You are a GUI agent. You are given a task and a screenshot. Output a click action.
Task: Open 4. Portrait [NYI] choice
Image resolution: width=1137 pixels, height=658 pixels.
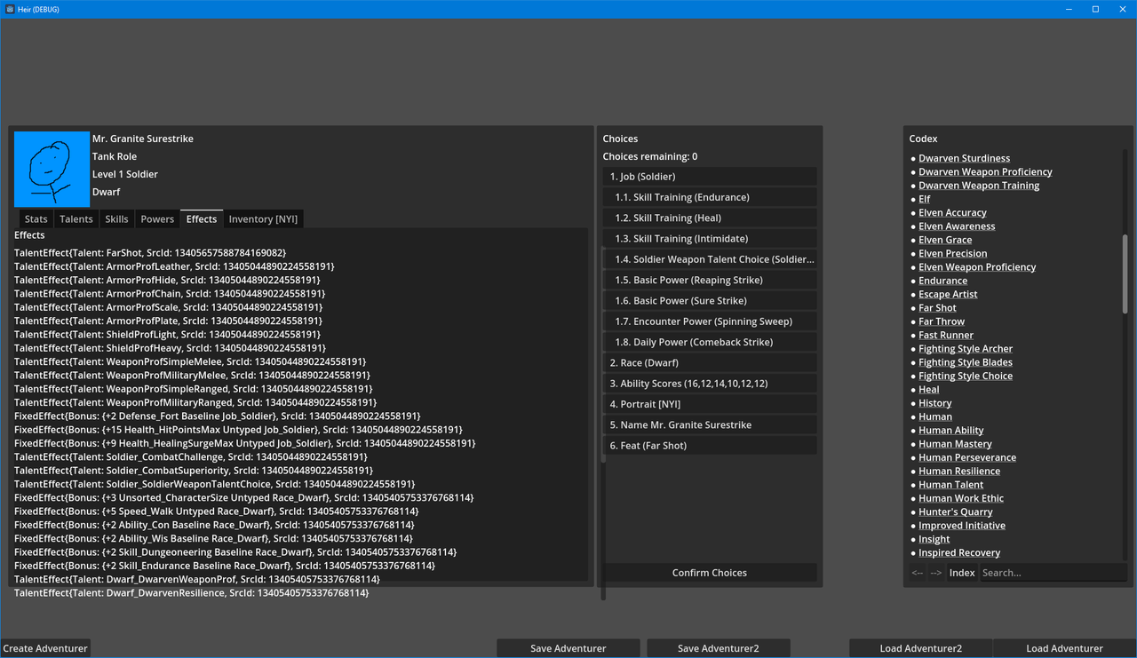[x=710, y=404]
